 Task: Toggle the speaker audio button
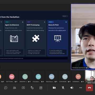coord(72,88)
